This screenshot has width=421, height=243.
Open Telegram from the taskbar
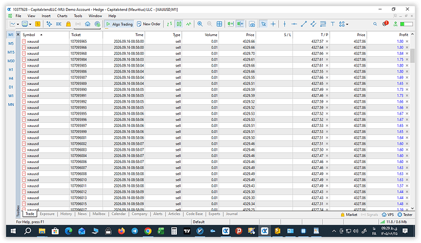tap(134, 231)
